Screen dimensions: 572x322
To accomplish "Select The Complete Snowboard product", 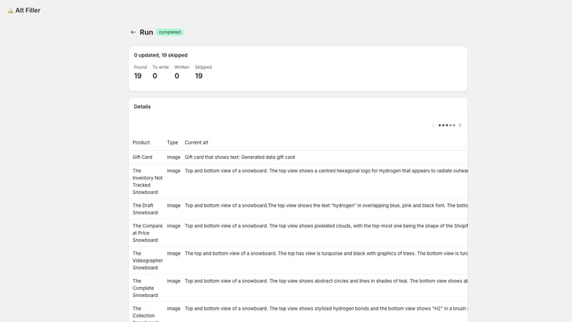I will (145, 288).
